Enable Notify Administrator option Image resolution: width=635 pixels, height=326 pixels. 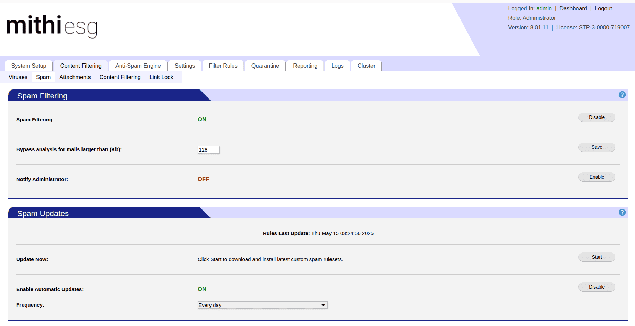click(596, 177)
